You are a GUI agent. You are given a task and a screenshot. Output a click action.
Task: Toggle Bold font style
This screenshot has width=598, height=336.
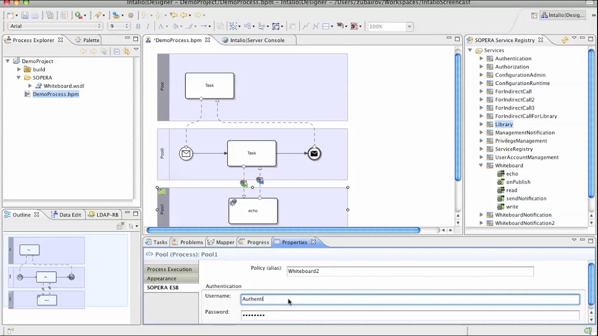(x=138, y=27)
